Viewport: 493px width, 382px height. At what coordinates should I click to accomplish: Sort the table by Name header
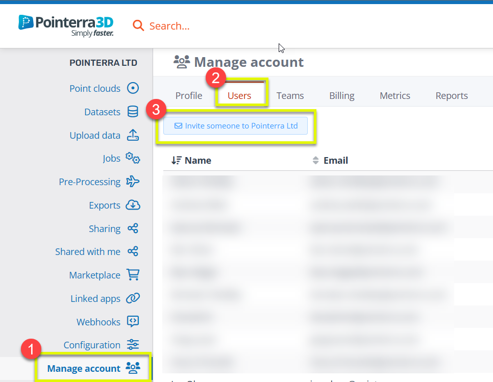(x=198, y=160)
